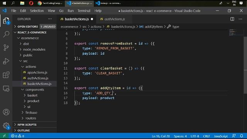
Task: Click the actions breadcrumb segment
Action: (x=96, y=27)
